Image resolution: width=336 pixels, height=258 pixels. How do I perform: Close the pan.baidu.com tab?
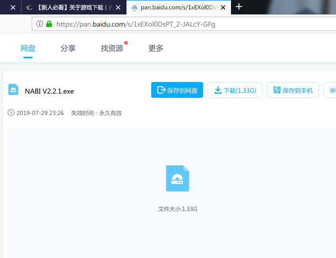click(x=223, y=8)
